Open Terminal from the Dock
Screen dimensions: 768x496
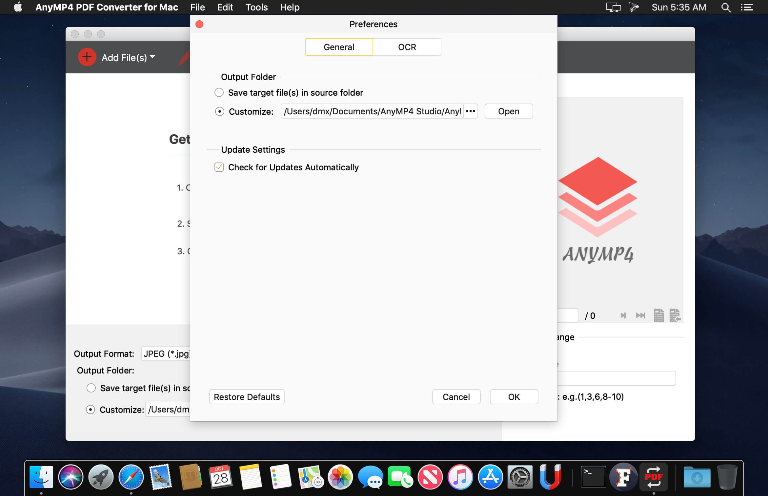[594, 477]
